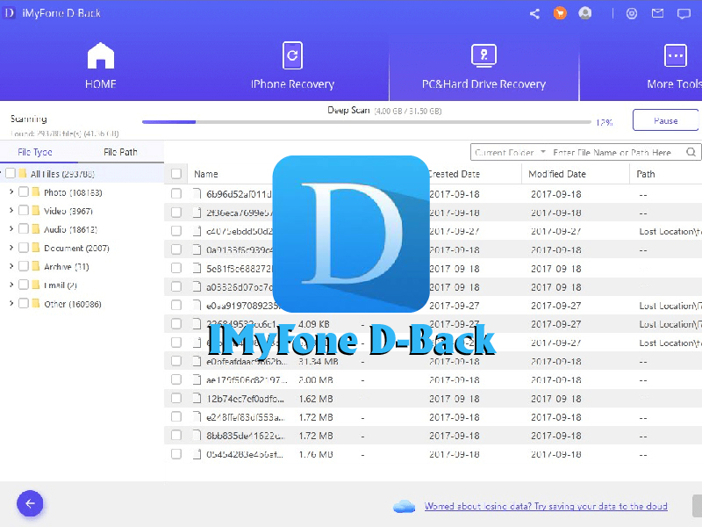The height and width of the screenshot is (527, 702).
Task: Check the Archive category checkbox
Action: (24, 267)
